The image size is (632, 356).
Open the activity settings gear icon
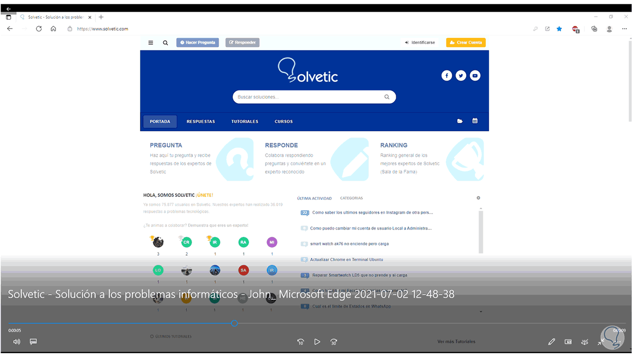click(x=478, y=198)
